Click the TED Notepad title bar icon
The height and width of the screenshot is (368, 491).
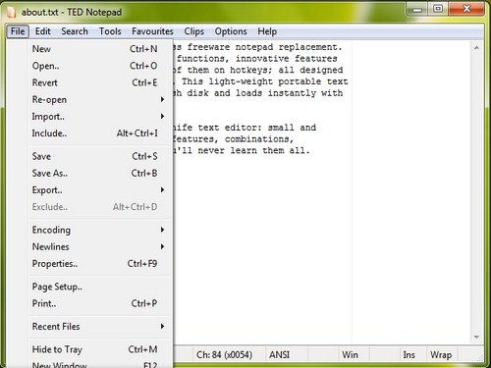click(11, 13)
